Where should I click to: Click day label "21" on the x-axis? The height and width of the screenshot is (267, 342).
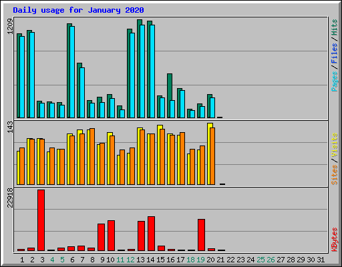(220, 260)
